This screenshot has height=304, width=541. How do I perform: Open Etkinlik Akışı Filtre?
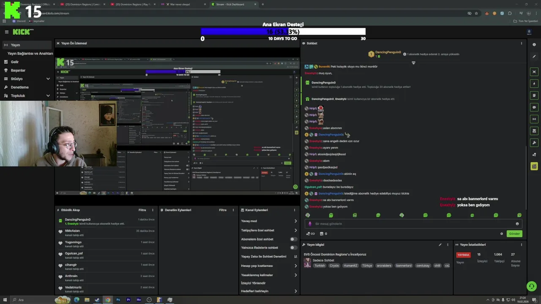click(142, 210)
